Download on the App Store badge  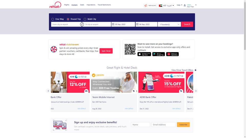click(144, 54)
